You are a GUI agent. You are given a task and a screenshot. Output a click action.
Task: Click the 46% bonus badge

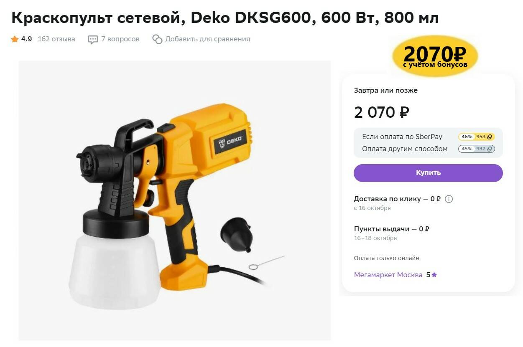coord(467,137)
